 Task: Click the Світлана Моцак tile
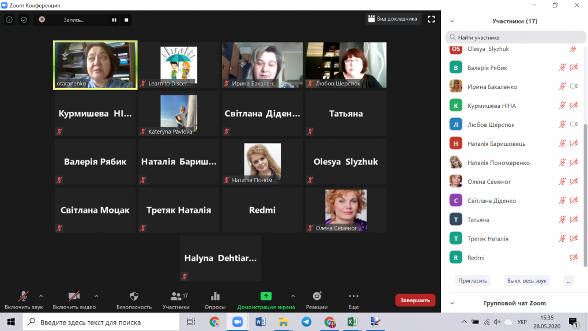click(95, 210)
